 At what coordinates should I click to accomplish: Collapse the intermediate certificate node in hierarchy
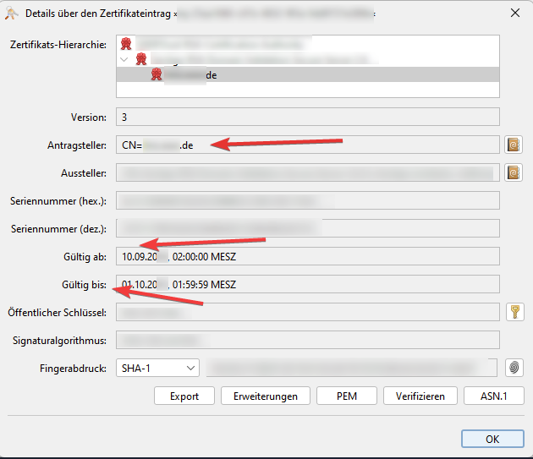[x=125, y=60]
